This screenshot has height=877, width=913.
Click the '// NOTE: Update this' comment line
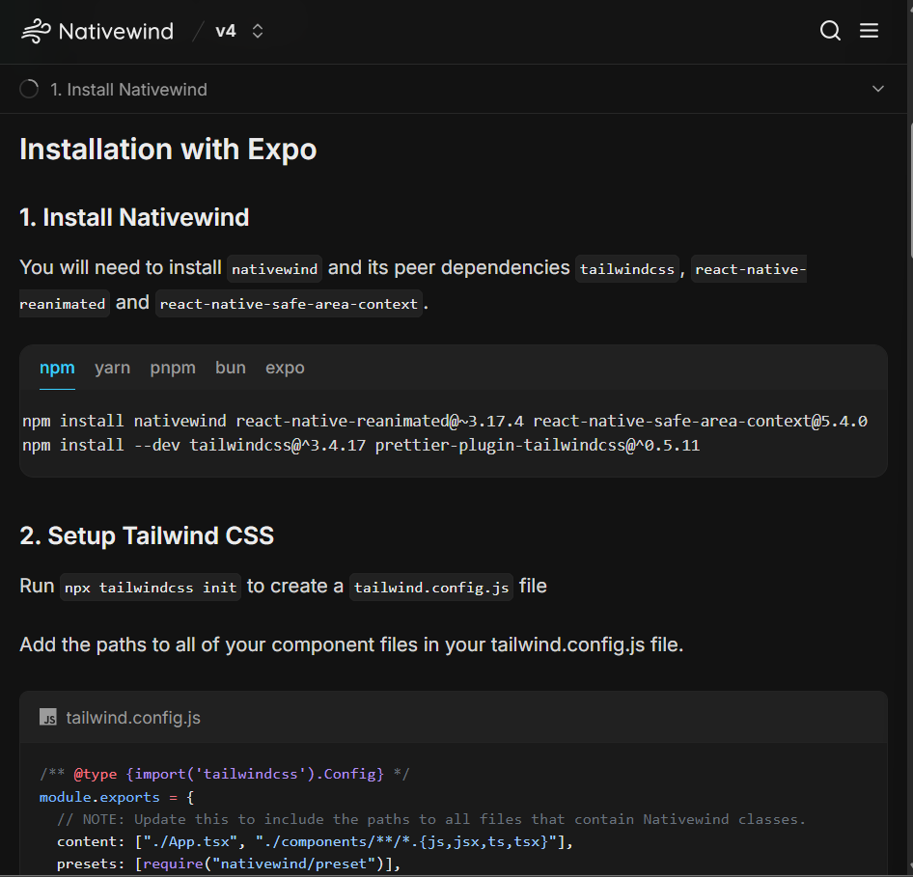(x=431, y=819)
